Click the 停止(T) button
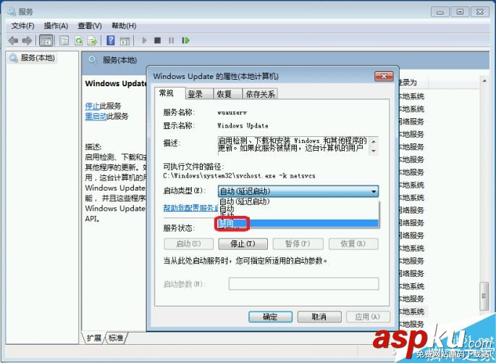 (x=243, y=244)
